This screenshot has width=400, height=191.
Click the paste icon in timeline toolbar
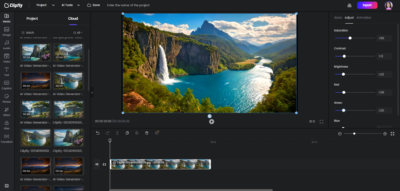(137, 133)
